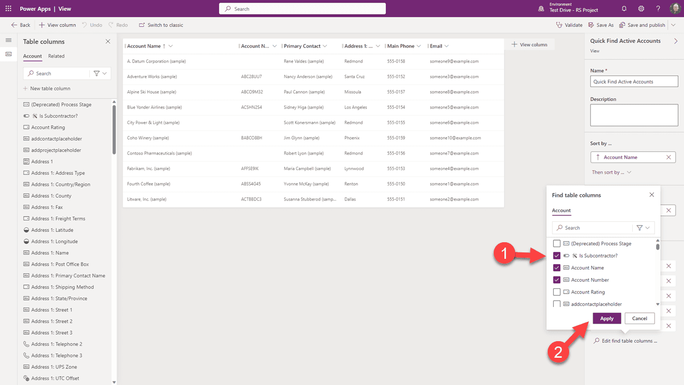Close the Table columns panel
Screen dimensions: 684x385
108,42
